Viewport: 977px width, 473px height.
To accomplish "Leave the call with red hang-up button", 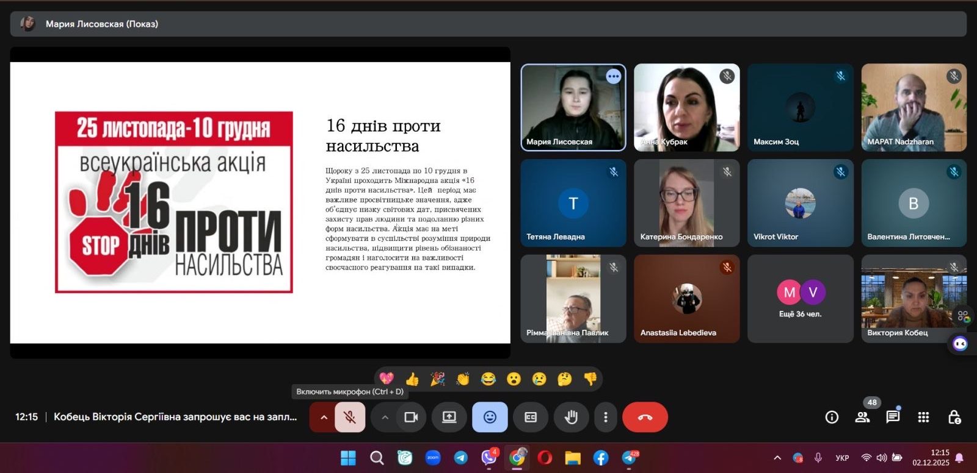I will tap(645, 418).
